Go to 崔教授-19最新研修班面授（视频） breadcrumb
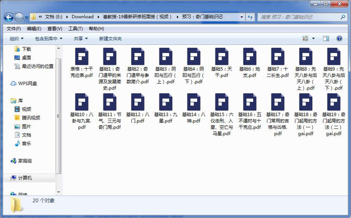This screenshot has width=351, height=218. click(x=137, y=17)
